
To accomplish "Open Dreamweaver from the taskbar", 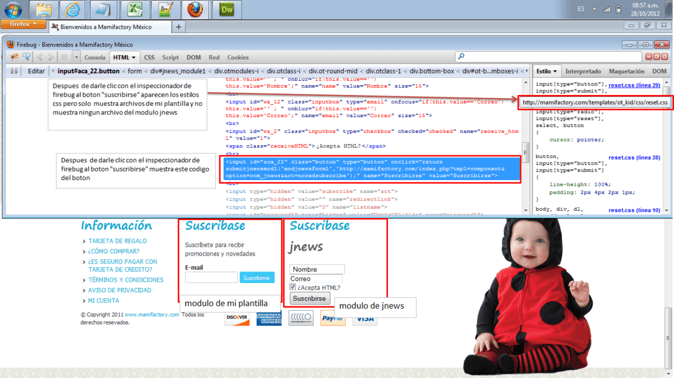I will pos(227,9).
